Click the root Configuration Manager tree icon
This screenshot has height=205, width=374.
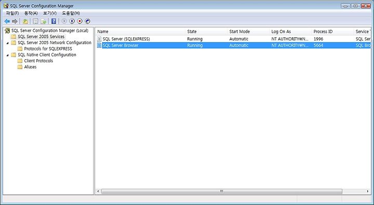(x=7, y=31)
